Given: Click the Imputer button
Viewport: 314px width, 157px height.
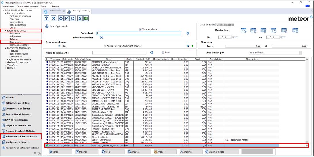Looking at the screenshot, I should 139,152.
